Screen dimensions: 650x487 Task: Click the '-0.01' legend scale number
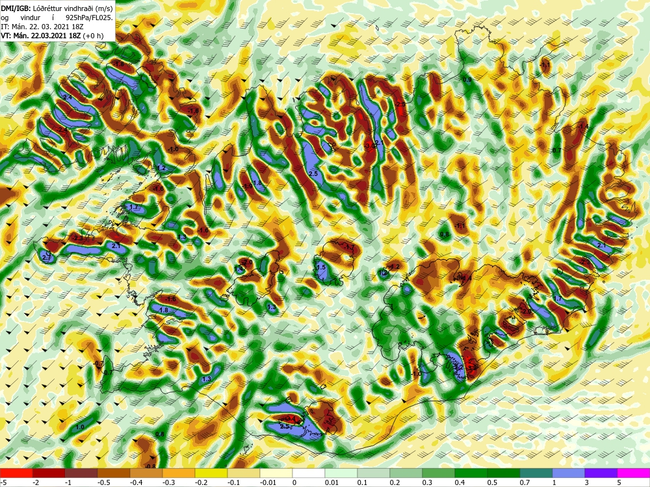(x=268, y=482)
